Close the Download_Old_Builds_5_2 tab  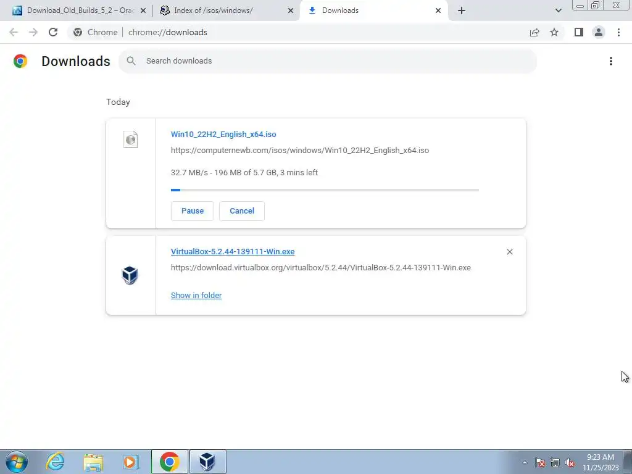tap(143, 10)
